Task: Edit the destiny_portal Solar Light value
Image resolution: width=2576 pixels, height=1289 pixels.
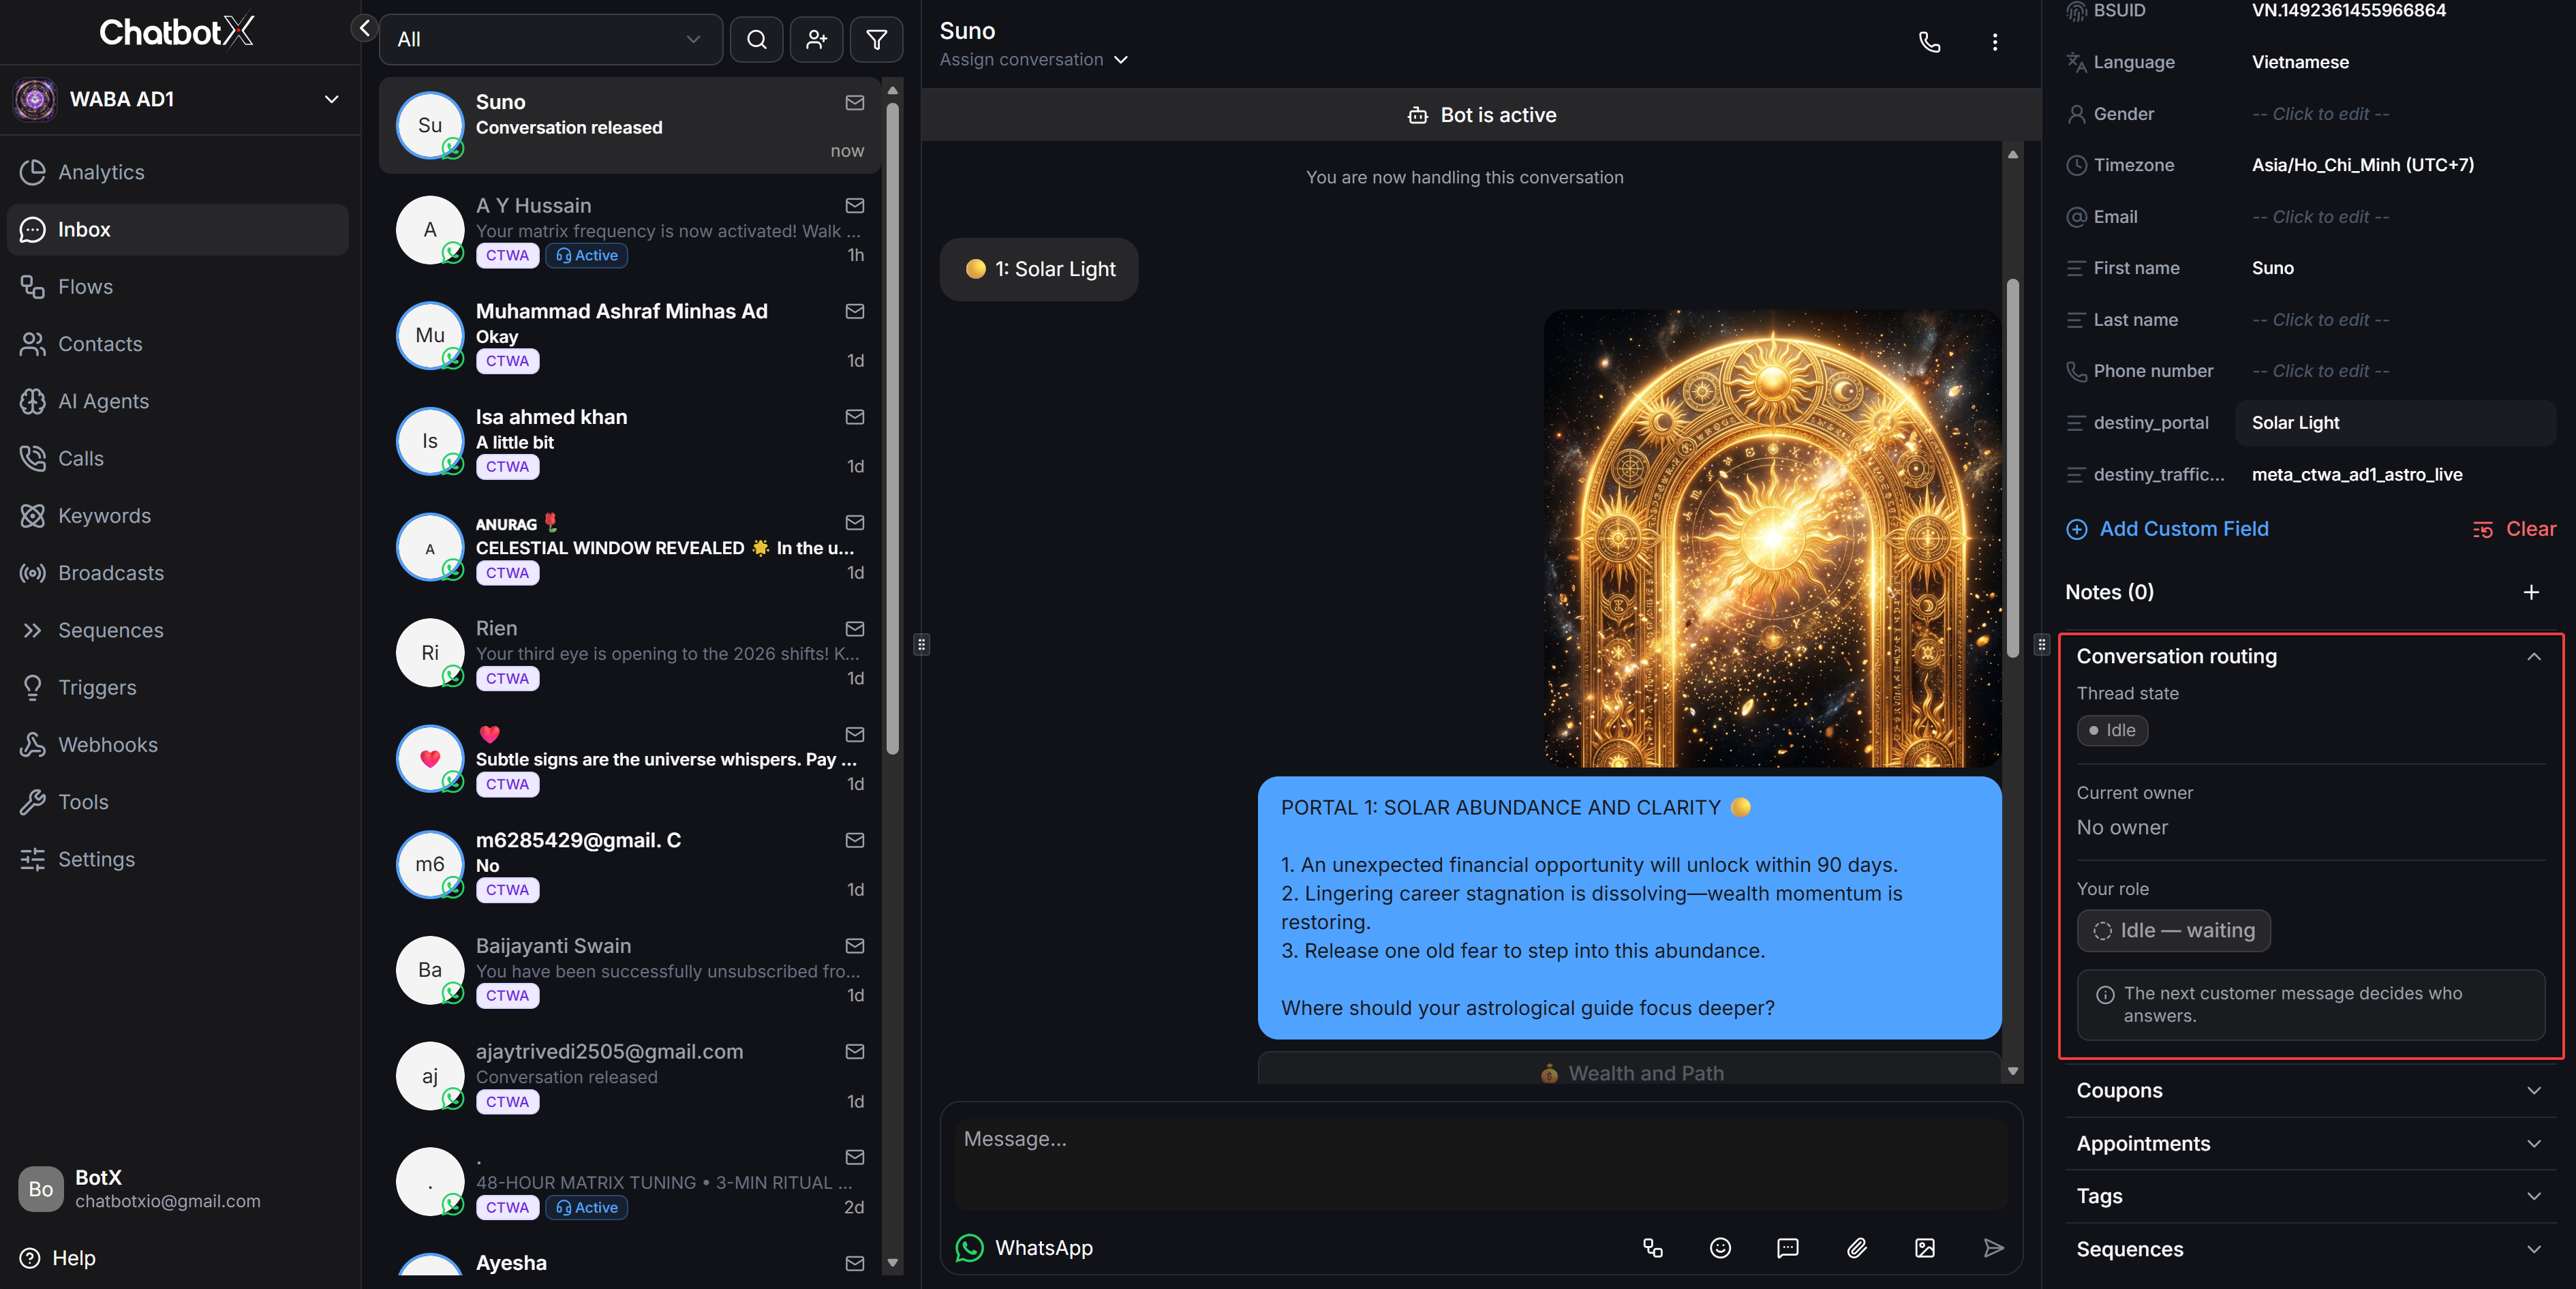Action: [x=2396, y=423]
